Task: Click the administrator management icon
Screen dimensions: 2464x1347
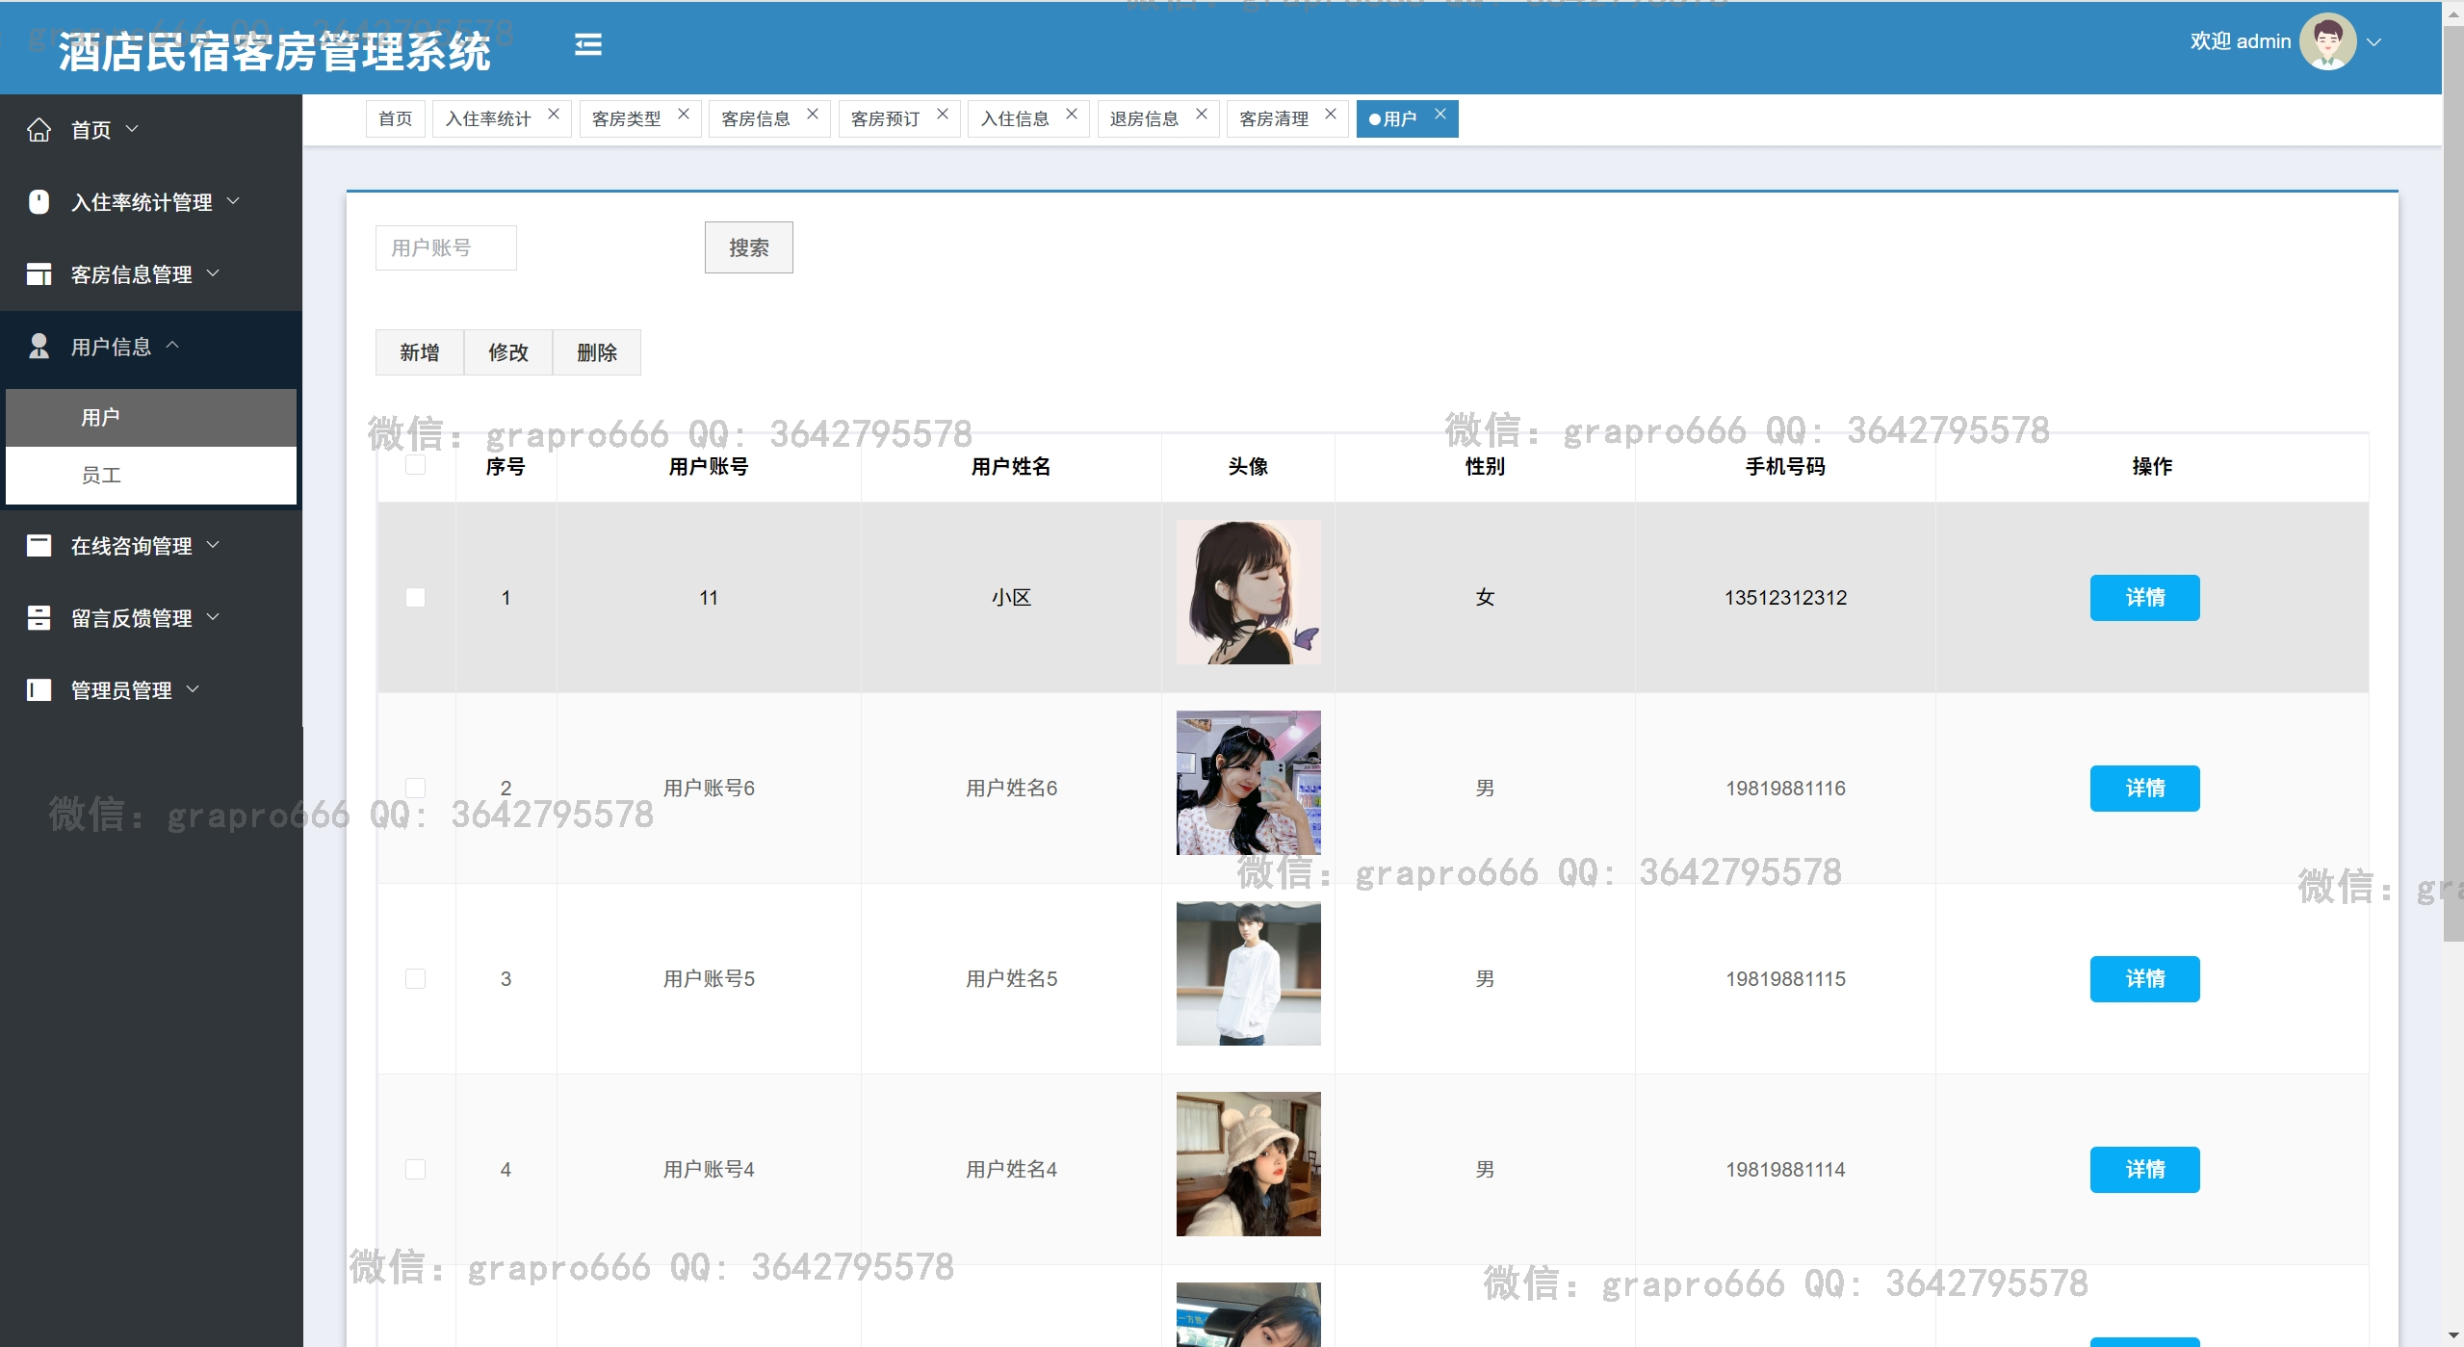Action: tap(39, 690)
